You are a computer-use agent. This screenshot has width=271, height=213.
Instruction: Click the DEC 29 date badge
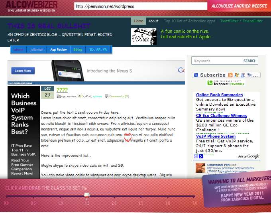(47, 93)
